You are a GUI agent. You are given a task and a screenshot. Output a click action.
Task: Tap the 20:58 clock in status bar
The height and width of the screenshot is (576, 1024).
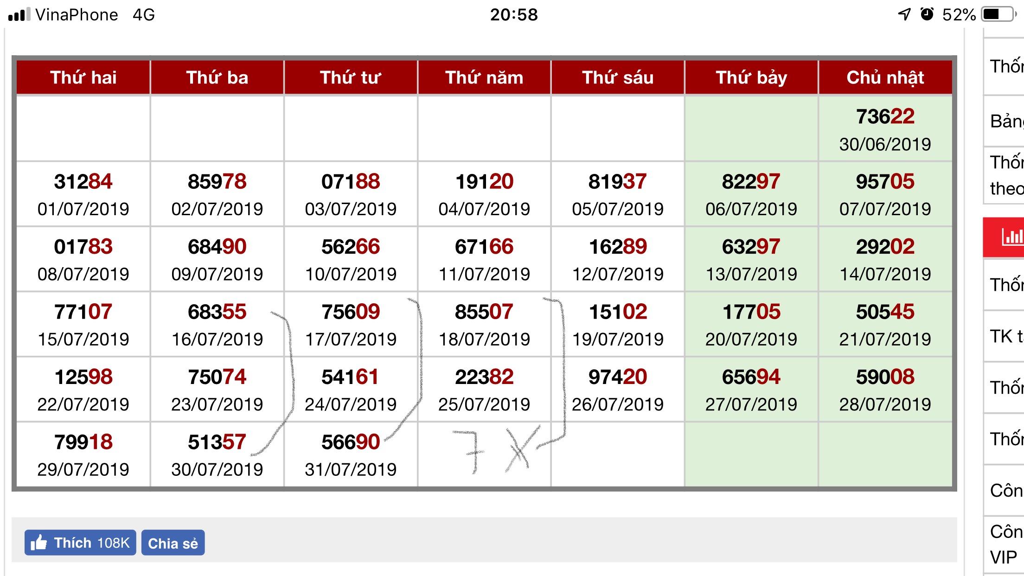coord(514,14)
